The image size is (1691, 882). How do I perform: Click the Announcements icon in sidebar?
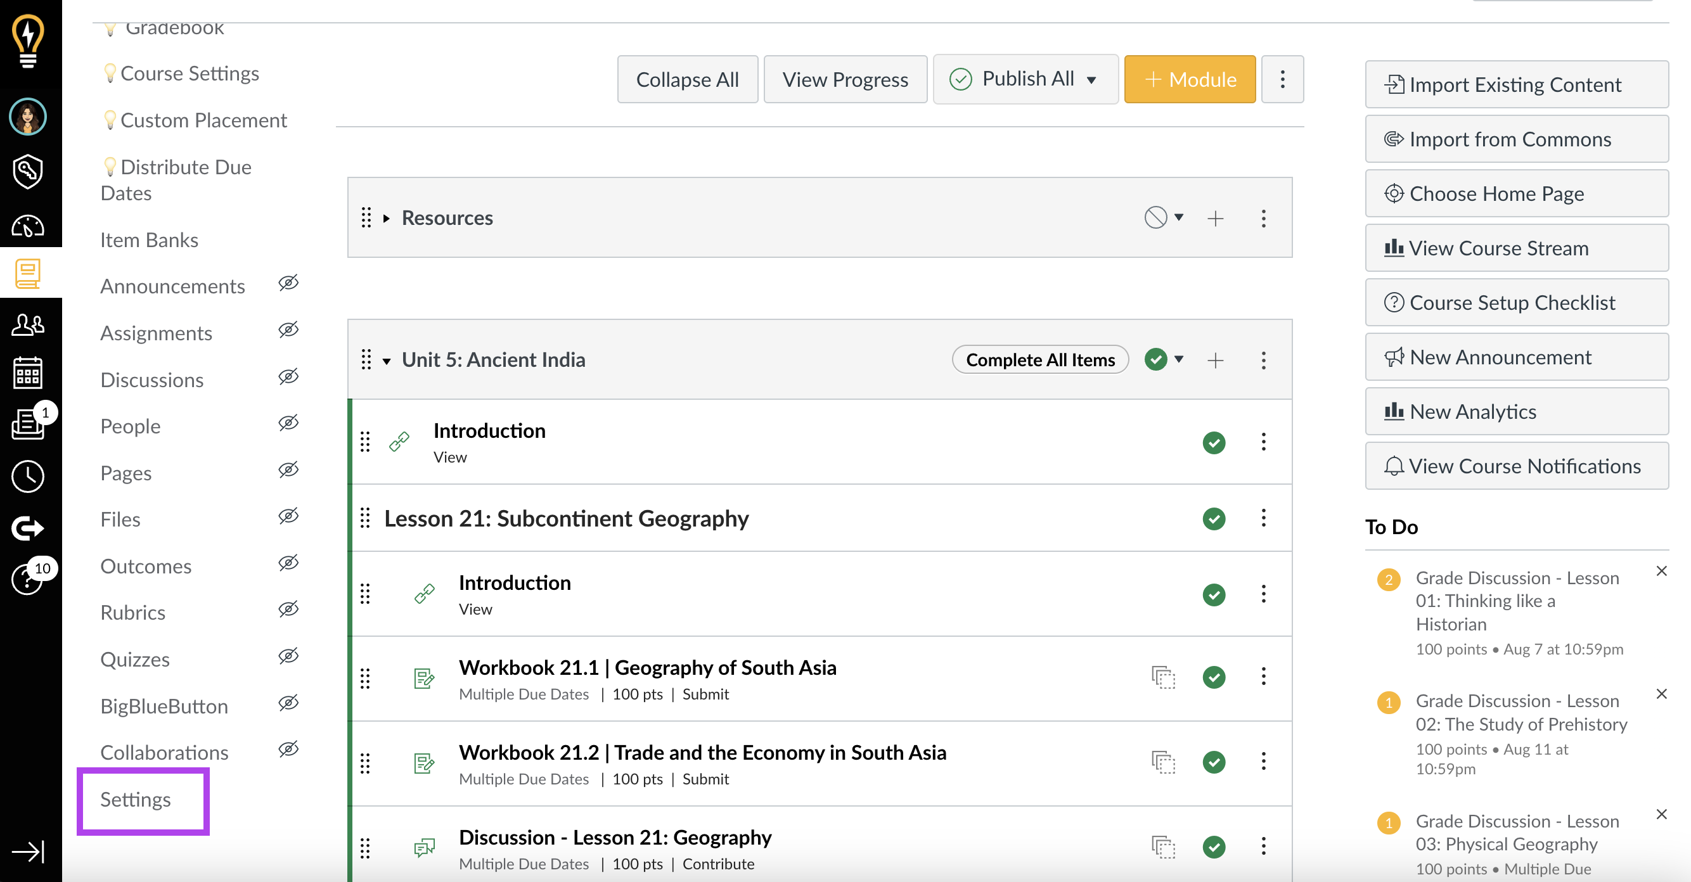click(172, 286)
